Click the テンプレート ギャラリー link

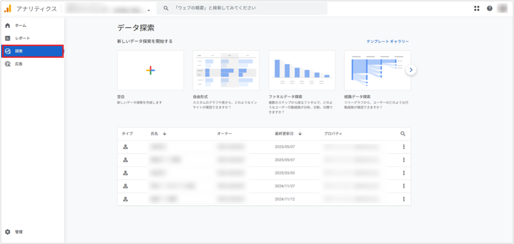tap(388, 42)
